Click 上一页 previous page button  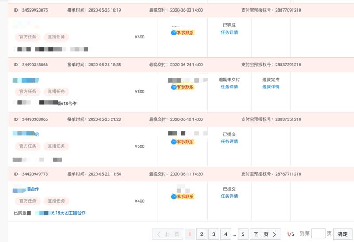[x=168, y=234]
